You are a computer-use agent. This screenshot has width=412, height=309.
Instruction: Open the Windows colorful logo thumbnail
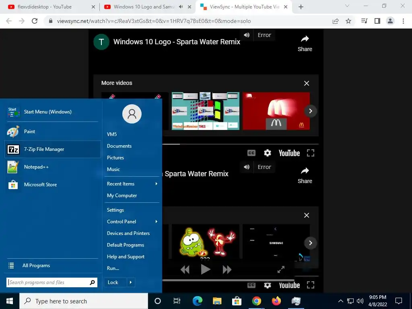(x=206, y=111)
